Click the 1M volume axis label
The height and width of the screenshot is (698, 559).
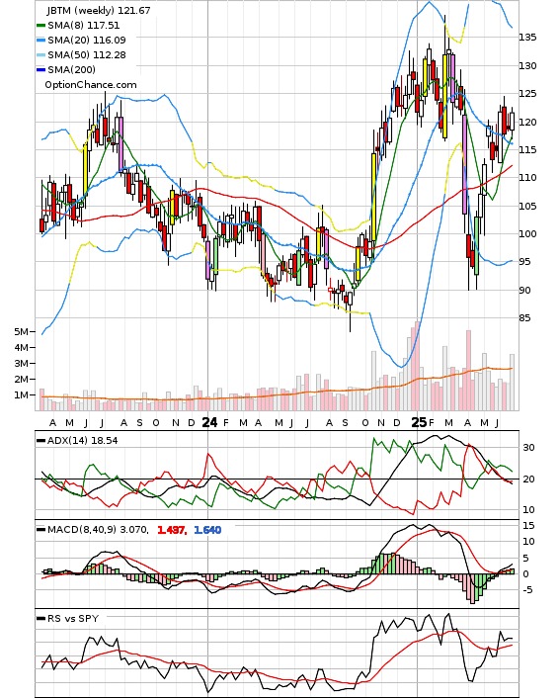tap(21, 394)
